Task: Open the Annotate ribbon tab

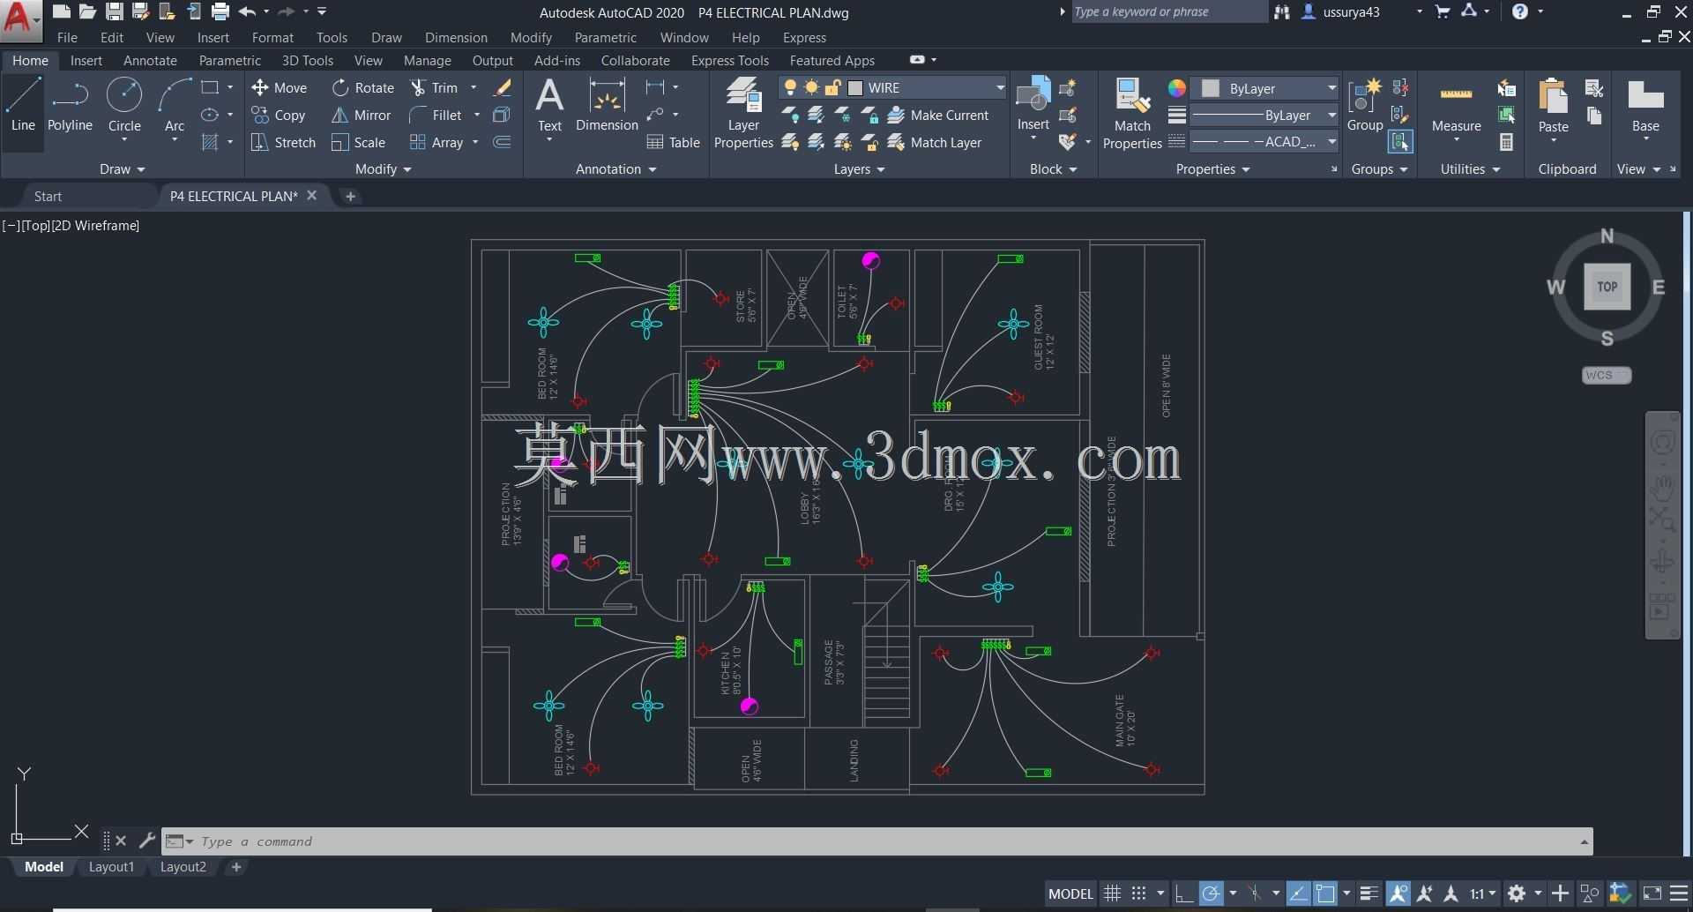Action: (x=150, y=60)
